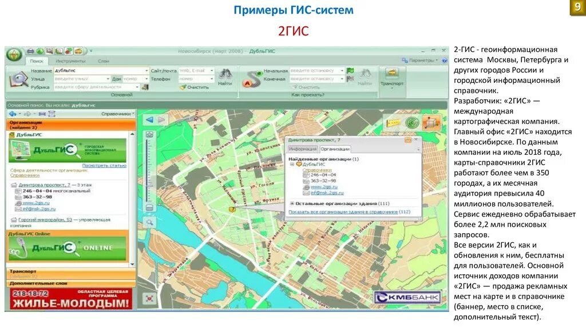Click the orange map tool icon on right

tap(430, 122)
